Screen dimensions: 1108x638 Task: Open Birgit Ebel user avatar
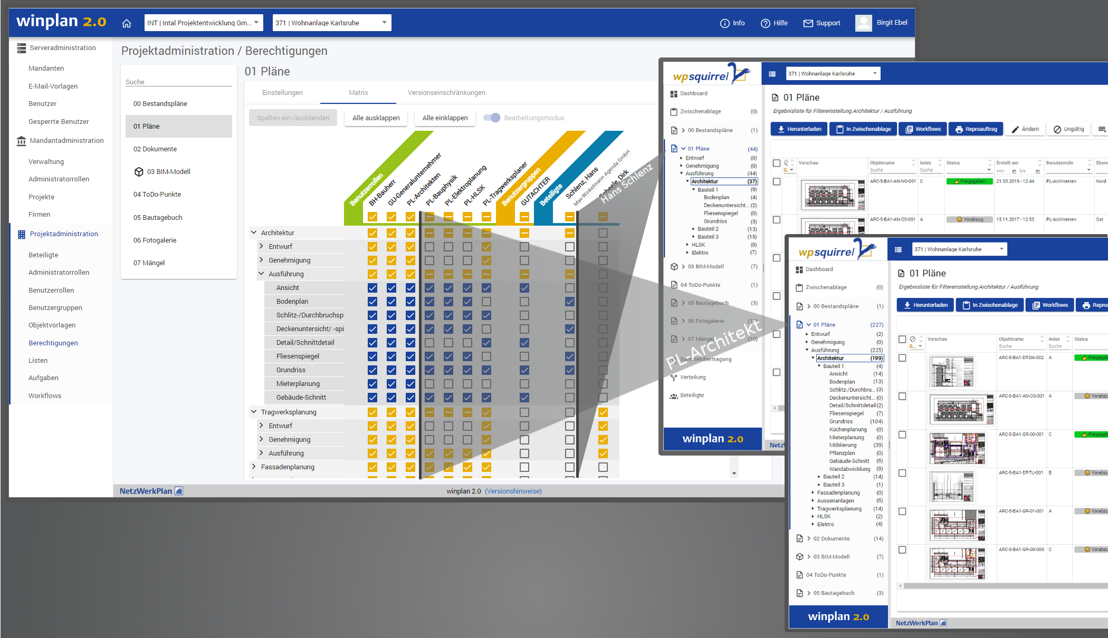point(864,23)
